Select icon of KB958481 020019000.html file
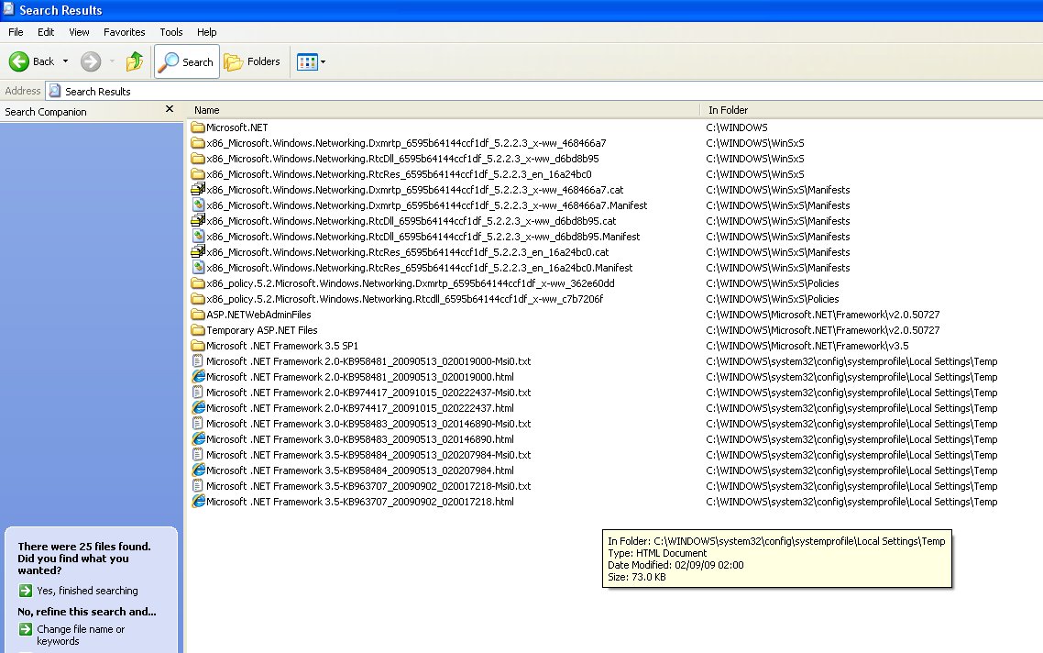1043x653 pixels. click(x=198, y=377)
